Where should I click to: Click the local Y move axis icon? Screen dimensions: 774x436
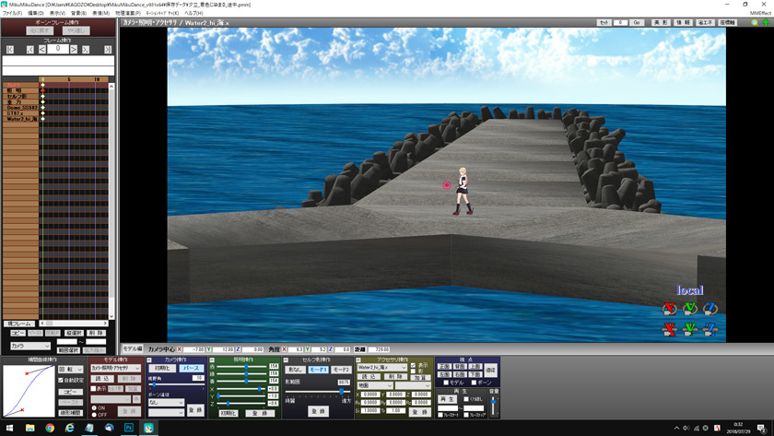[x=690, y=329]
